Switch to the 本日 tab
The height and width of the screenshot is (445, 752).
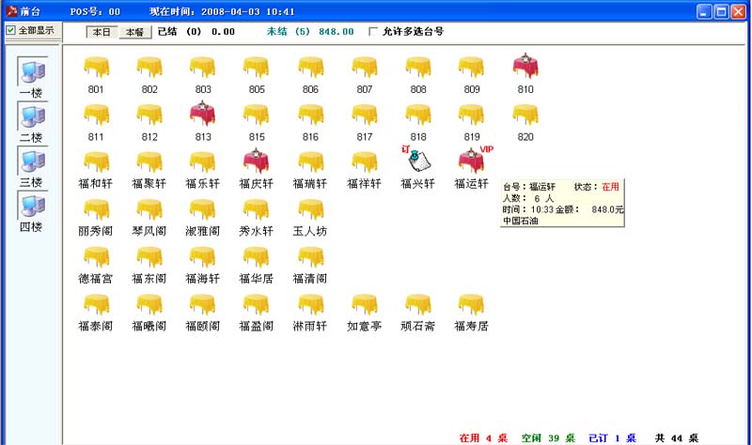pyautogui.click(x=101, y=32)
